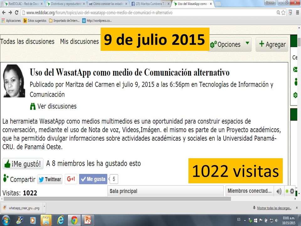Show hidden tray icons arrow
This screenshot has height=226, width=301.
tap(245, 220)
